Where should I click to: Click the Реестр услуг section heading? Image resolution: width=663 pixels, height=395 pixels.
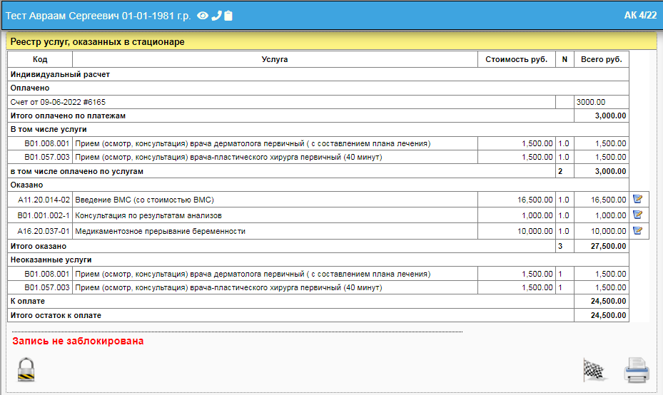coord(97,42)
